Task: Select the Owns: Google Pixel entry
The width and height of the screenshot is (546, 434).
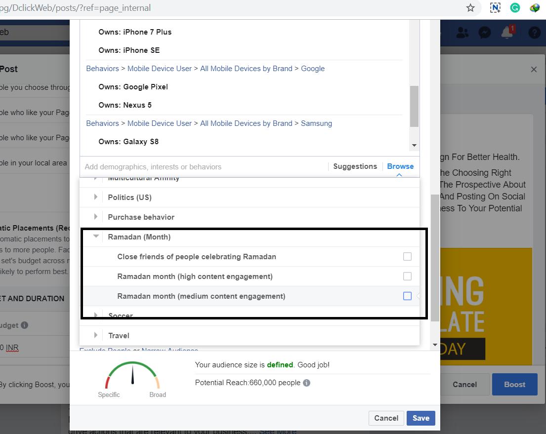Action: point(133,87)
